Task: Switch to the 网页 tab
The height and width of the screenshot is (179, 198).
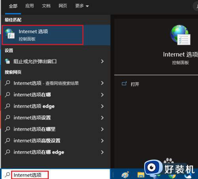Action: (x=63, y=6)
